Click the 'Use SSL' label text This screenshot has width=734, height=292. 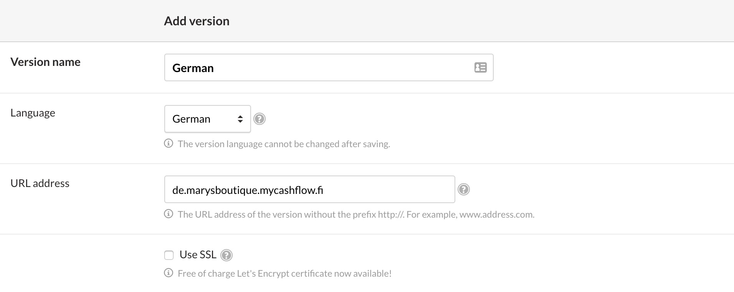click(198, 254)
